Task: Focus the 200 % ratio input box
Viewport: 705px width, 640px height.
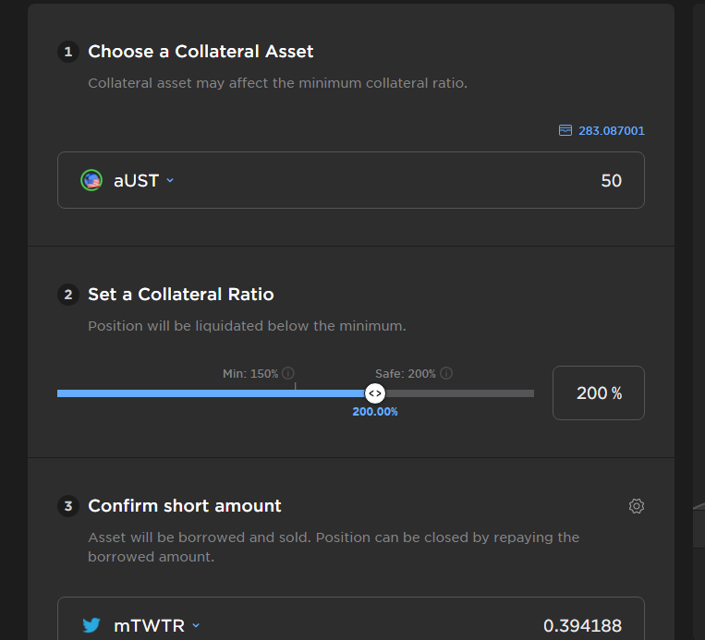Action: [599, 392]
